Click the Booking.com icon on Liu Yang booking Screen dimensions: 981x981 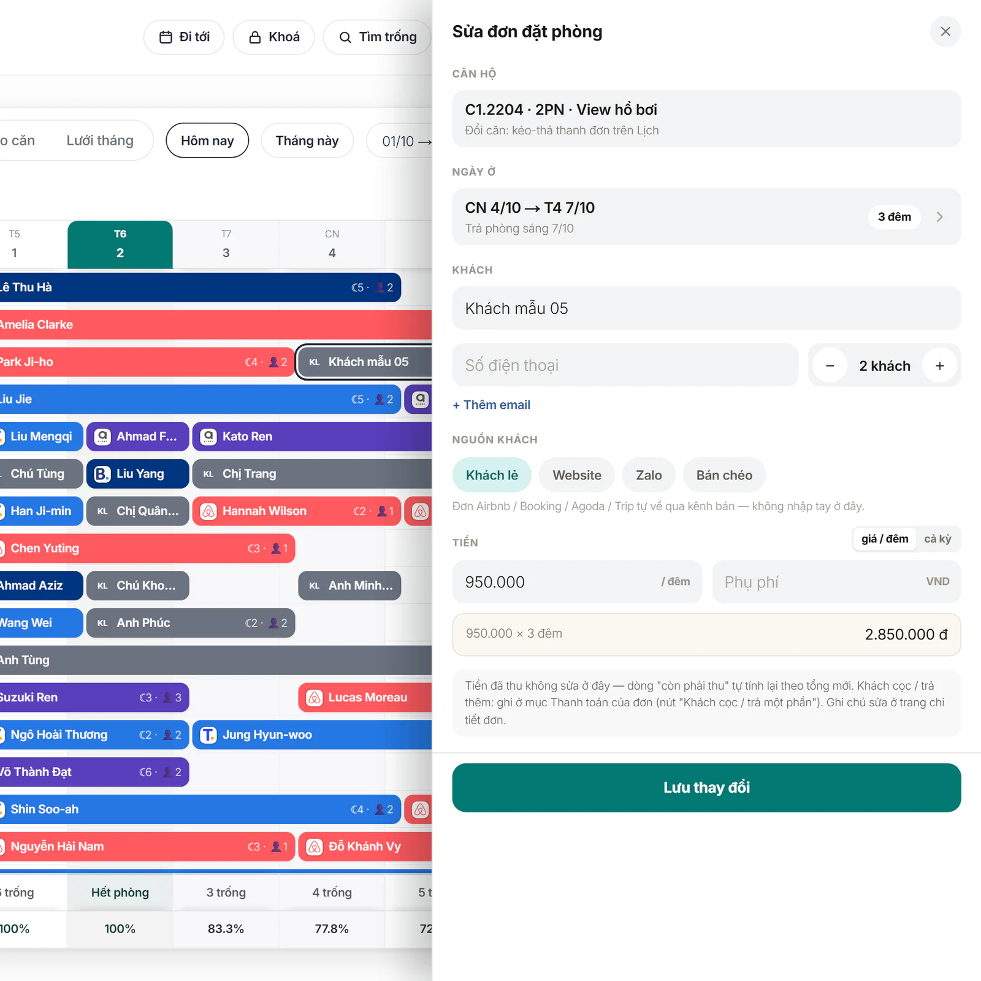102,474
